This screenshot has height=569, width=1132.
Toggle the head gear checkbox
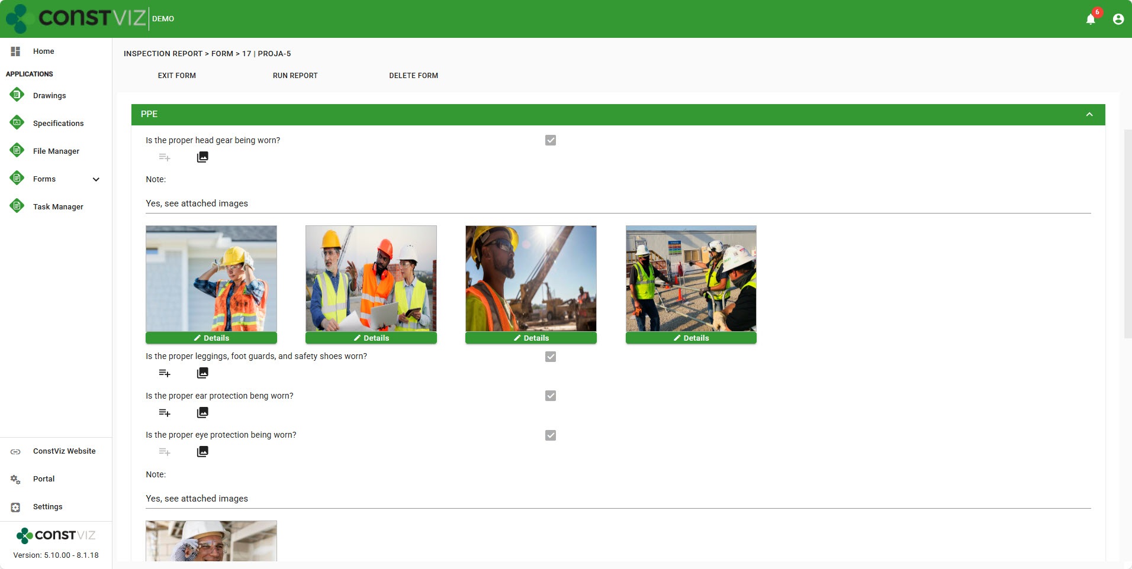point(551,140)
